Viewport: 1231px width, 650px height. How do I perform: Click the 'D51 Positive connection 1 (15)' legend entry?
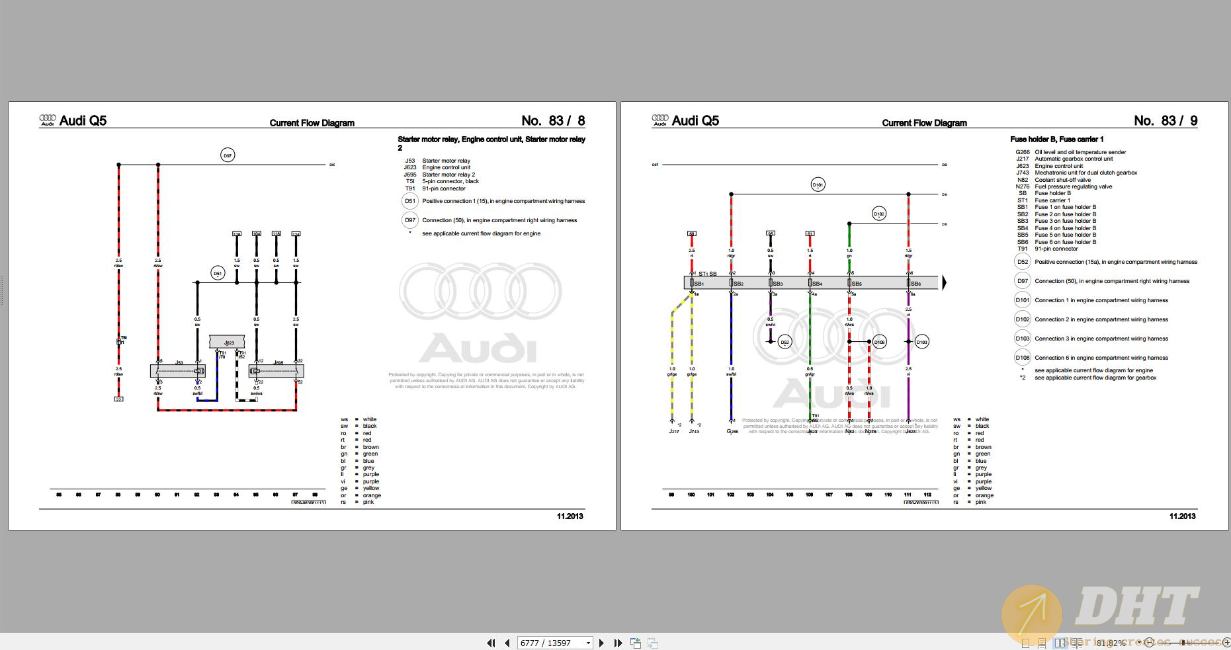click(x=493, y=201)
